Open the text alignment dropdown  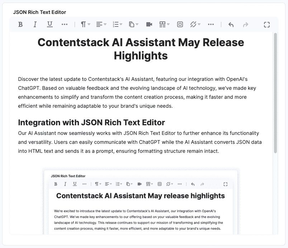[101, 24]
